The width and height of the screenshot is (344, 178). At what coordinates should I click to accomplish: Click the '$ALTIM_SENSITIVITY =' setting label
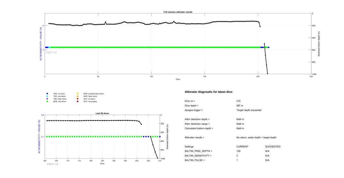(198, 156)
